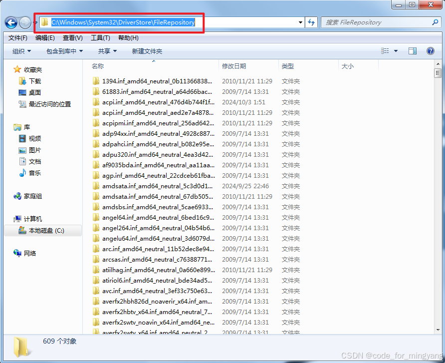Click the 2024/9/25 22:46 date cell
Screen dimensions: 445x363
pos(245,186)
